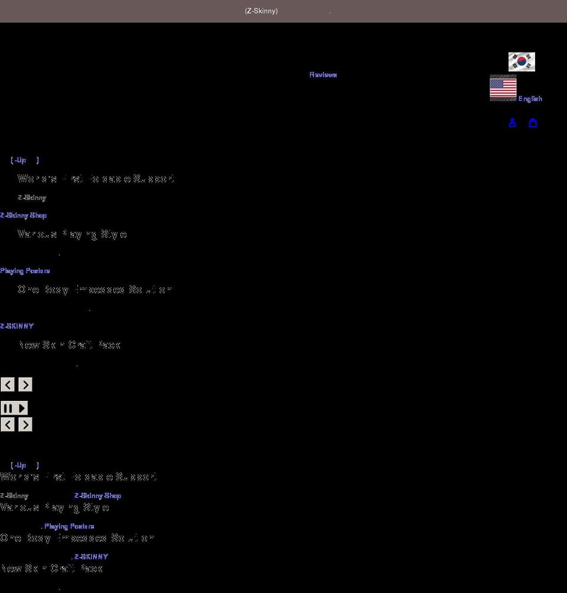
Task: Click the Words First Foldable Support heading
Action: point(96,178)
